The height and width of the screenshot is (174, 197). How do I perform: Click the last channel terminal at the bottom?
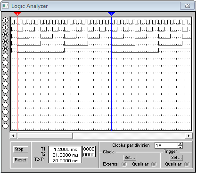point(6,126)
